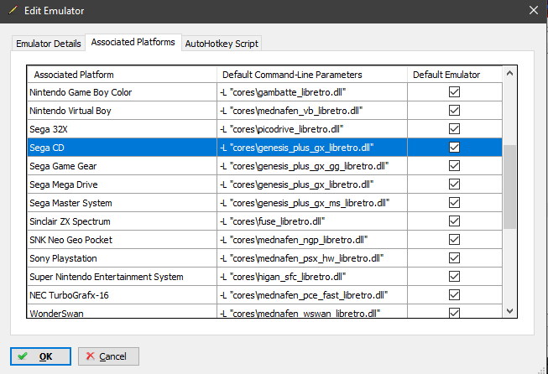Edit the mednafen_psx_hw_libretro.dll parameter cell
The width and height of the screenshot is (548, 374).
click(x=312, y=258)
